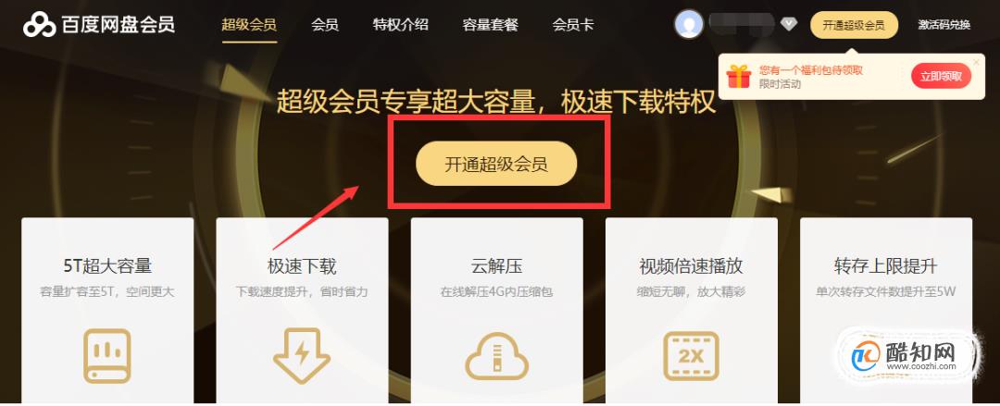Click the 转存上限提升 feature card
The height and width of the screenshot is (406, 1000).
pos(886,311)
